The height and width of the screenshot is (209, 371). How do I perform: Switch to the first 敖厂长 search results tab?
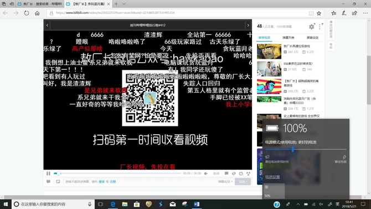(x=40, y=4)
